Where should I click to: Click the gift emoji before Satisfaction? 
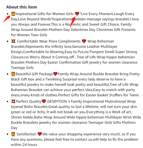(13, 134)
